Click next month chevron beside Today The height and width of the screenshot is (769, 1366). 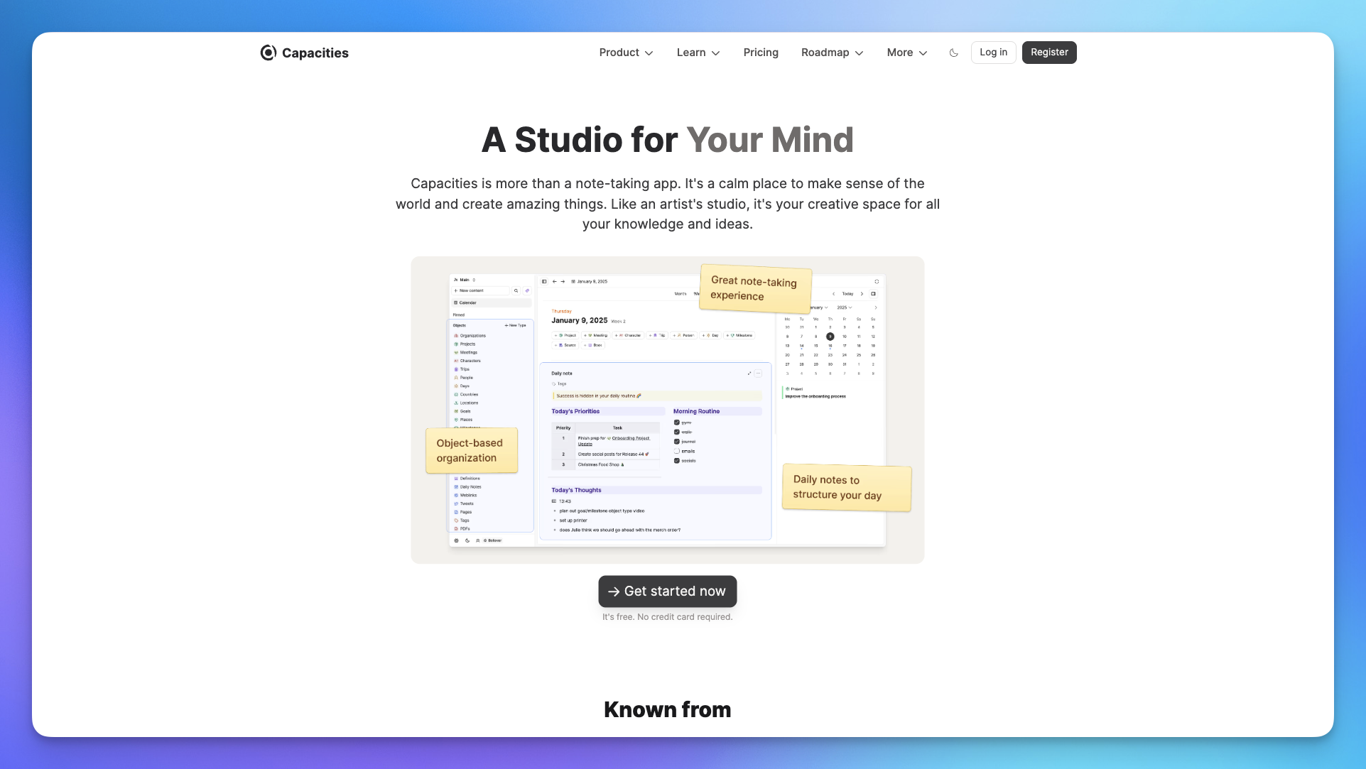[862, 293]
